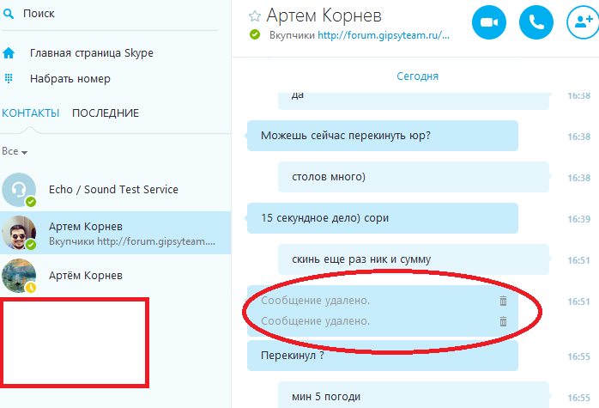Click the search magnifier icon

9,14
